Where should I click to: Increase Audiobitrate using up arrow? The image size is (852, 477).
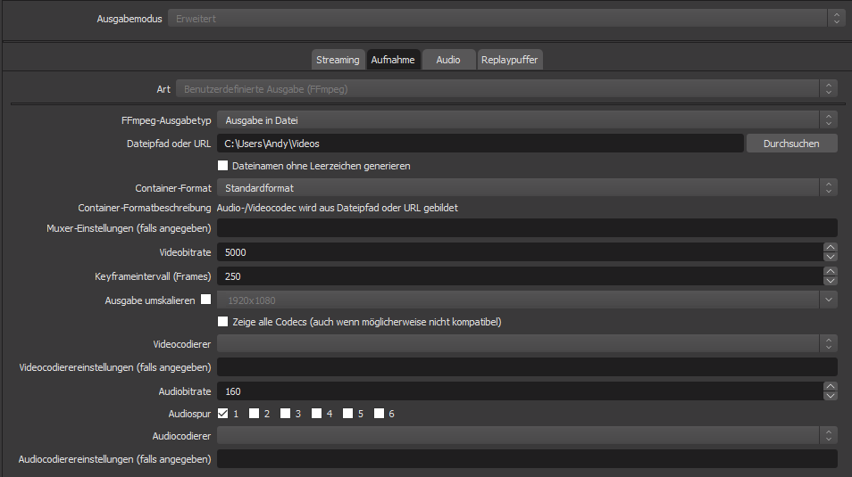(x=831, y=386)
